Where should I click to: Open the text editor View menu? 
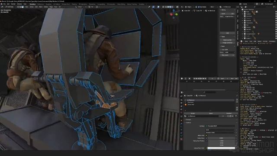point(246,42)
